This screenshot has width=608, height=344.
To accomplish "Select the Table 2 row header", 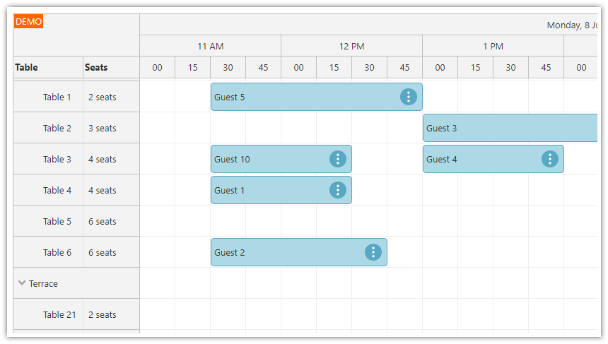I will coord(57,128).
